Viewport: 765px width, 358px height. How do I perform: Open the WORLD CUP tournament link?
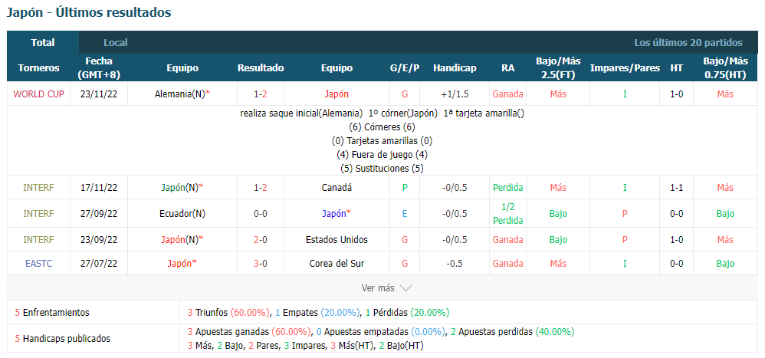(x=38, y=94)
